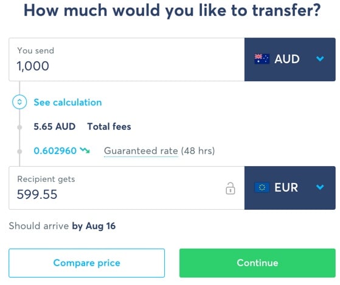Open the Guaranteed rate info link
The image size is (340, 285).
click(x=141, y=151)
